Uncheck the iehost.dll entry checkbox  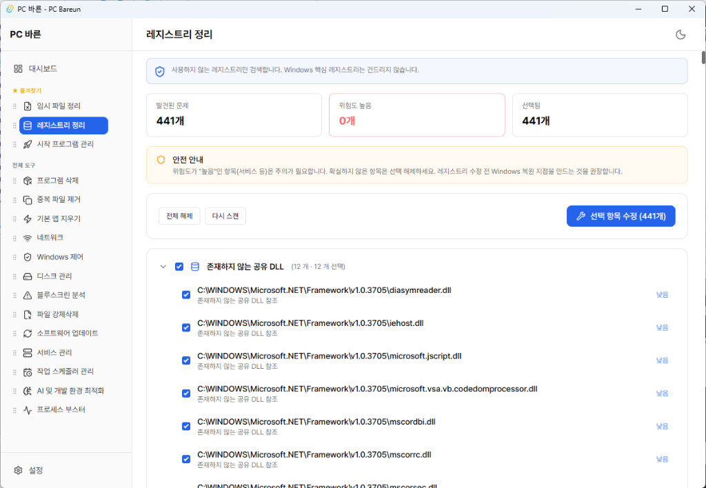[x=186, y=327]
